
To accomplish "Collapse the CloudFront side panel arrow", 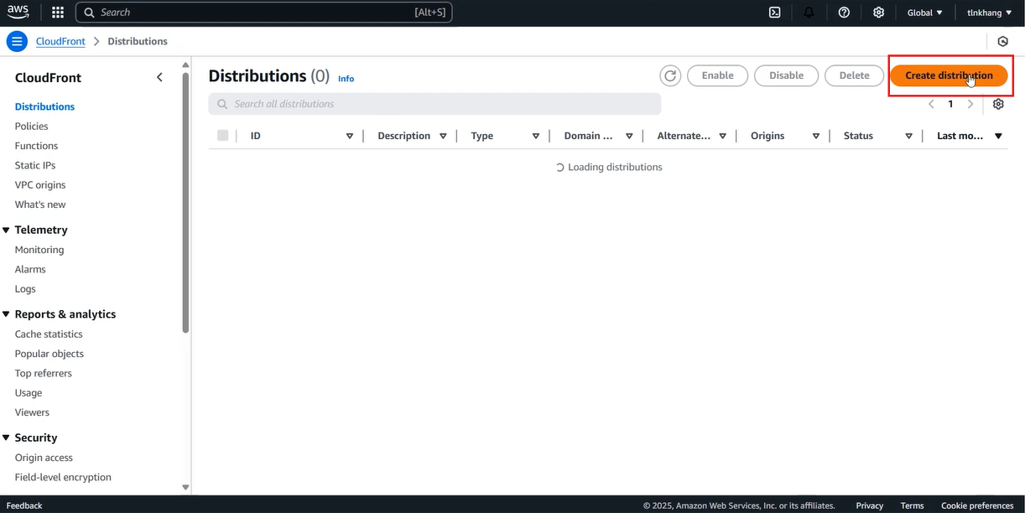I will [159, 77].
